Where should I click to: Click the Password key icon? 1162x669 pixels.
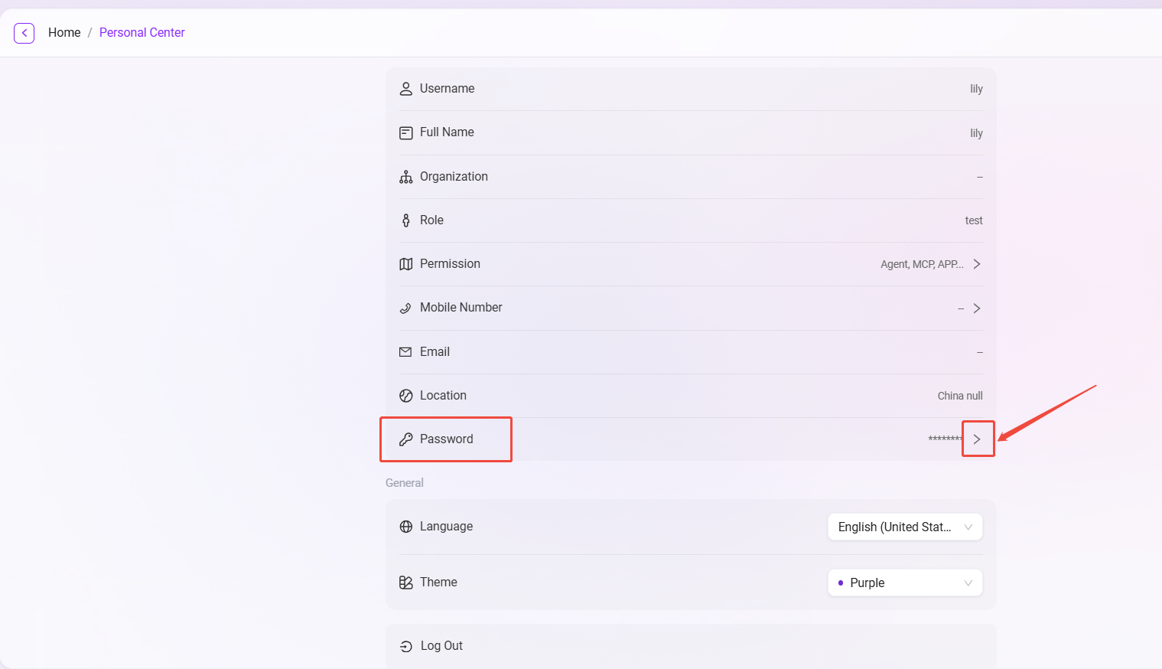[x=406, y=439]
